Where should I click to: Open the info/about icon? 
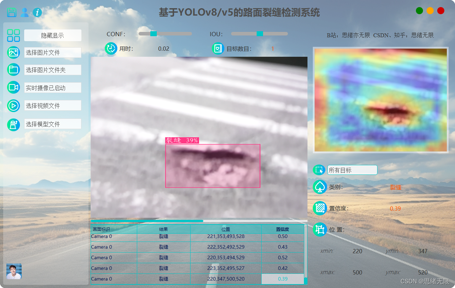37,12
